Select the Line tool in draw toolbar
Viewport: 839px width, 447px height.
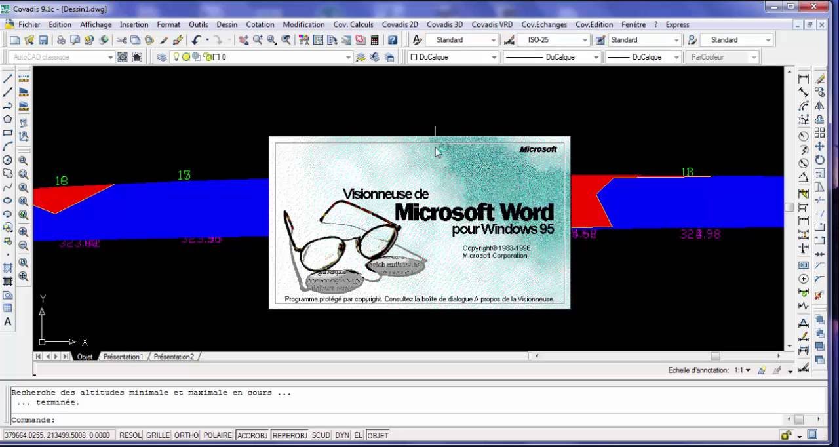tap(8, 78)
